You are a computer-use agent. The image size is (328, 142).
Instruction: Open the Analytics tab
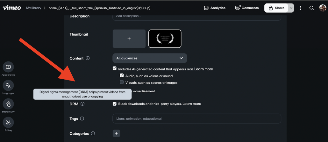[215, 8]
